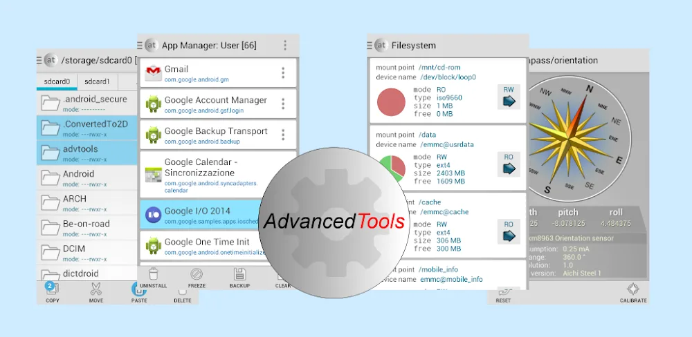Viewport: 692px width, 337px height.
Task: Open the dictdroid folder
Action: click(87, 273)
